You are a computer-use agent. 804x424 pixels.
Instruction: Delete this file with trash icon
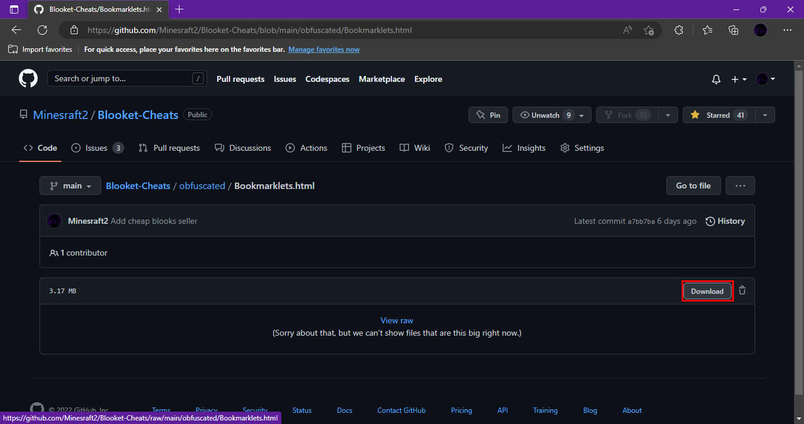pyautogui.click(x=742, y=290)
